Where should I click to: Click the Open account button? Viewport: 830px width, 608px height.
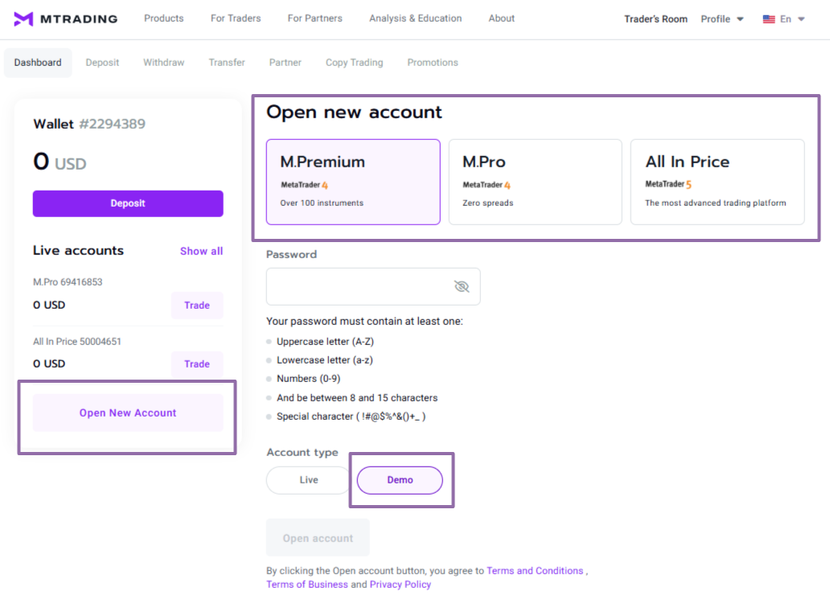(318, 537)
